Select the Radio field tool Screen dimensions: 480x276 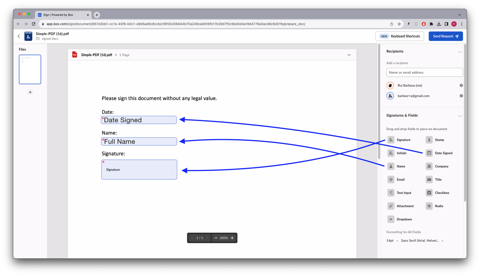434,206
